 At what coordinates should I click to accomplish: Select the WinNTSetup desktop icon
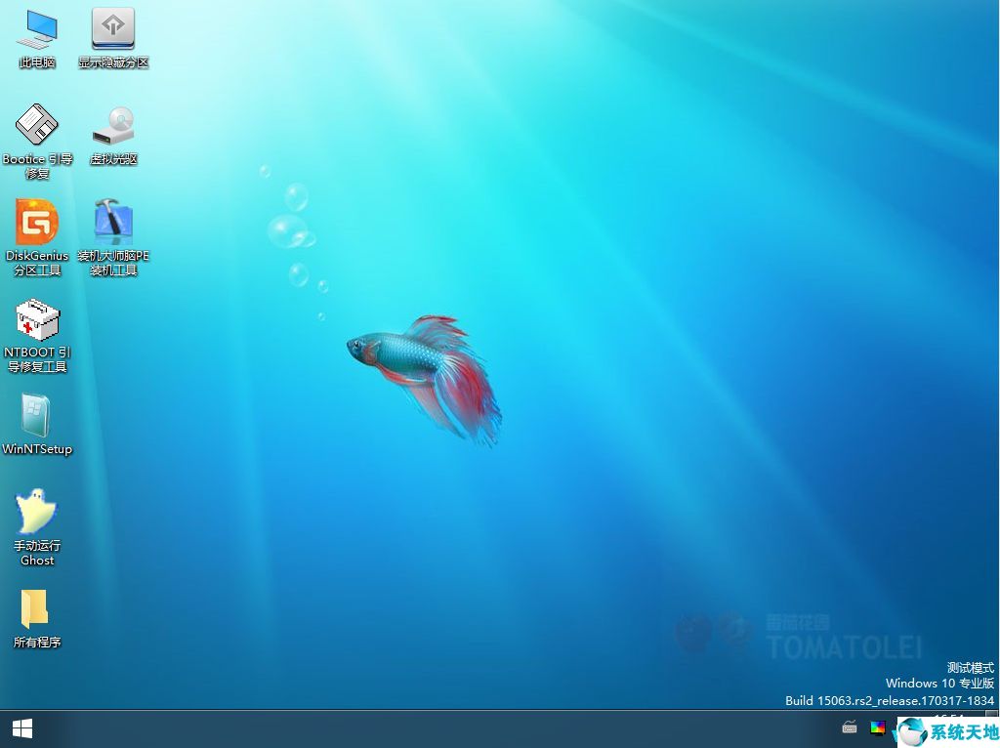coord(37,417)
